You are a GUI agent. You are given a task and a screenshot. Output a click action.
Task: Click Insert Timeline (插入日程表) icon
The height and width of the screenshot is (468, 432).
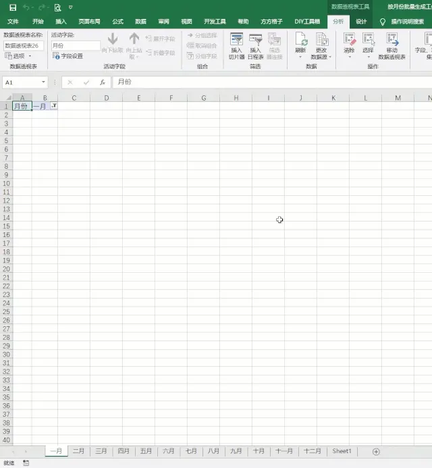(x=255, y=39)
